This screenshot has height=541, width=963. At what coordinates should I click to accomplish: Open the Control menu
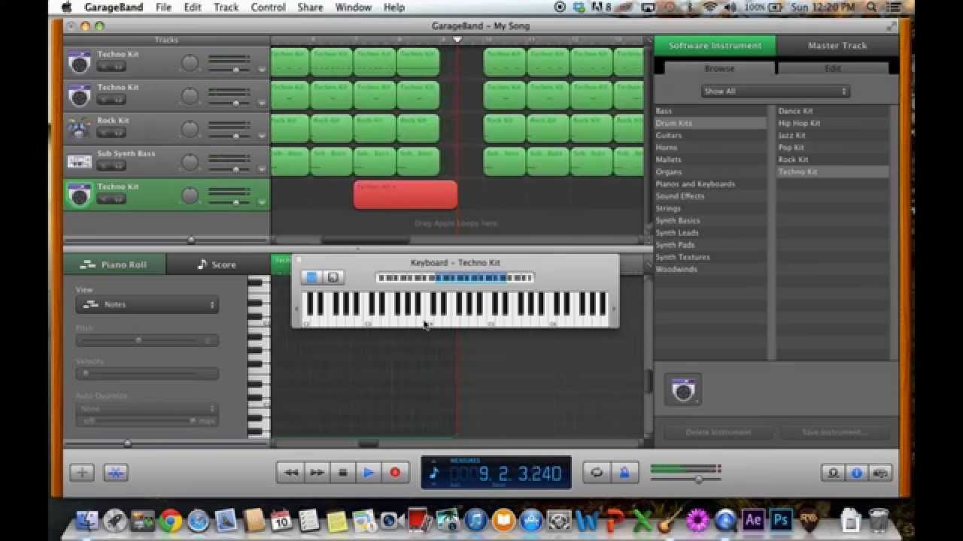(x=268, y=8)
